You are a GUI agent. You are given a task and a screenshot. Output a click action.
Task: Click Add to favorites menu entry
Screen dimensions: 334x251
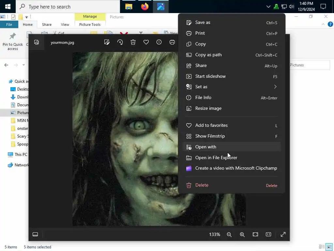[x=232, y=125]
